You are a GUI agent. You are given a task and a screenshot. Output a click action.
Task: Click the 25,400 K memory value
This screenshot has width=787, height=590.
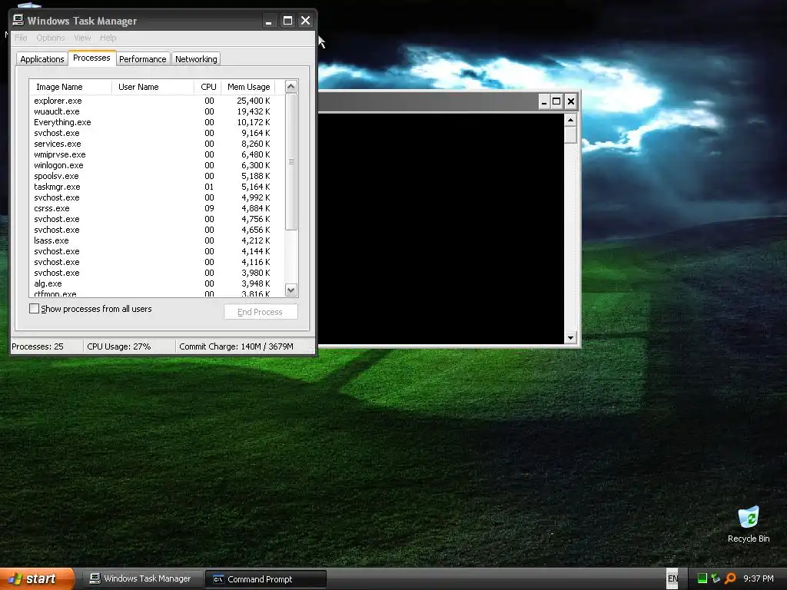click(x=254, y=101)
